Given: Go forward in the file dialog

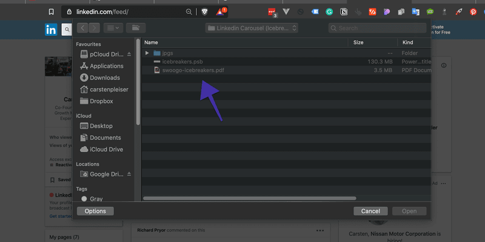Looking at the screenshot, I should click(x=94, y=28).
